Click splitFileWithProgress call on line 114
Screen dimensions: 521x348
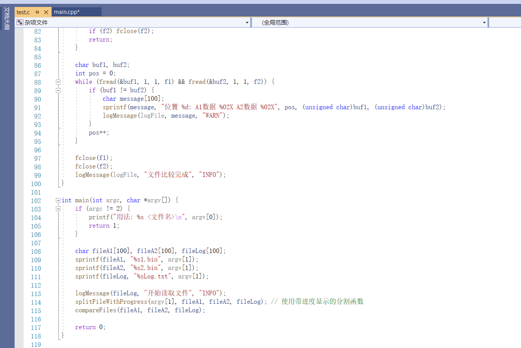[171, 302]
